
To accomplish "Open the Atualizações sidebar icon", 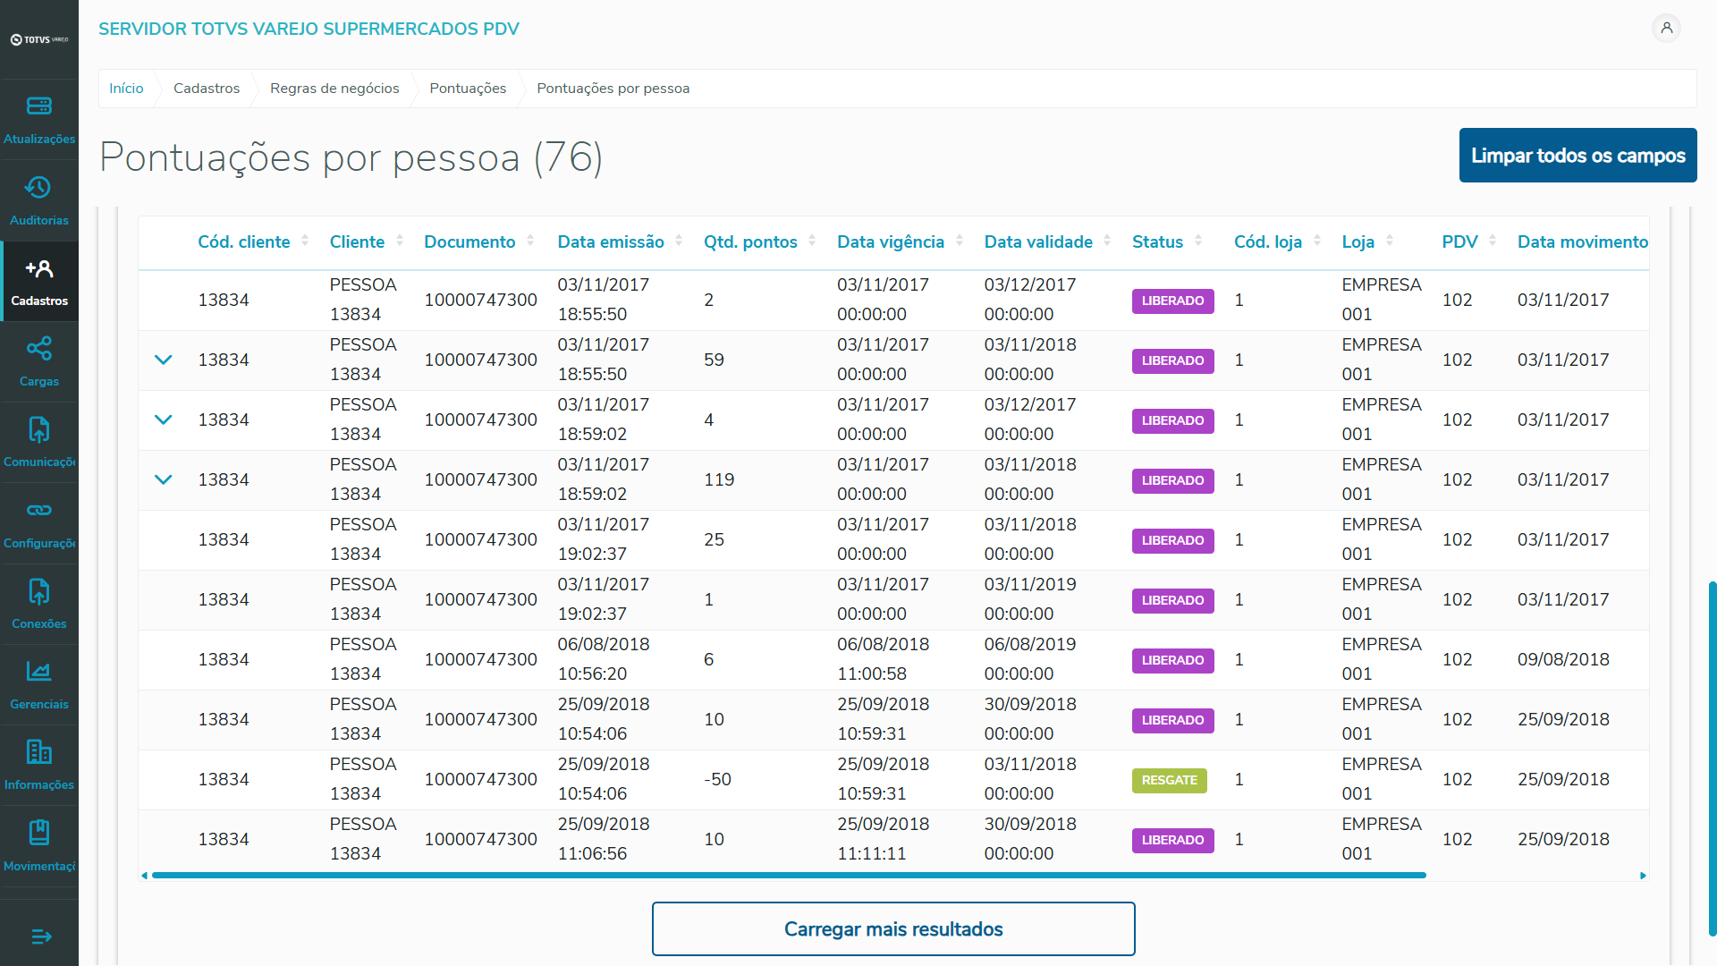I will (39, 106).
